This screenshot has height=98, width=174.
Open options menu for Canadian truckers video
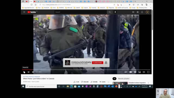coord(148,83)
